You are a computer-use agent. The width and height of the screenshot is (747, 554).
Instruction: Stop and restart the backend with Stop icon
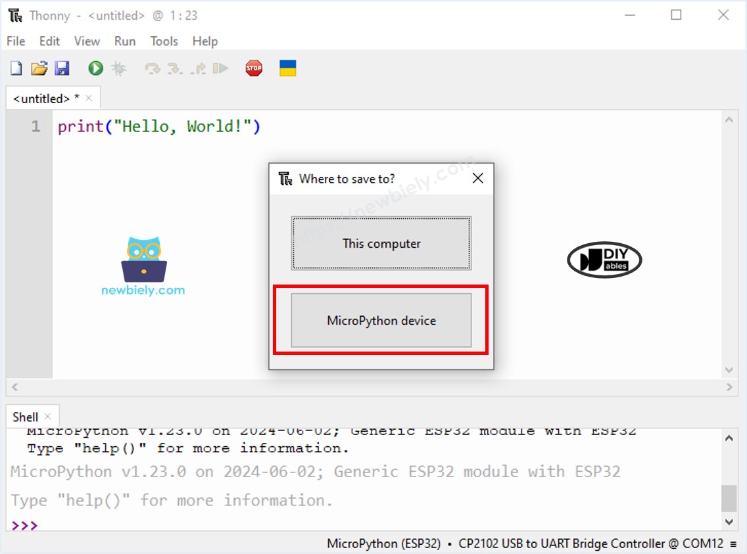(254, 68)
